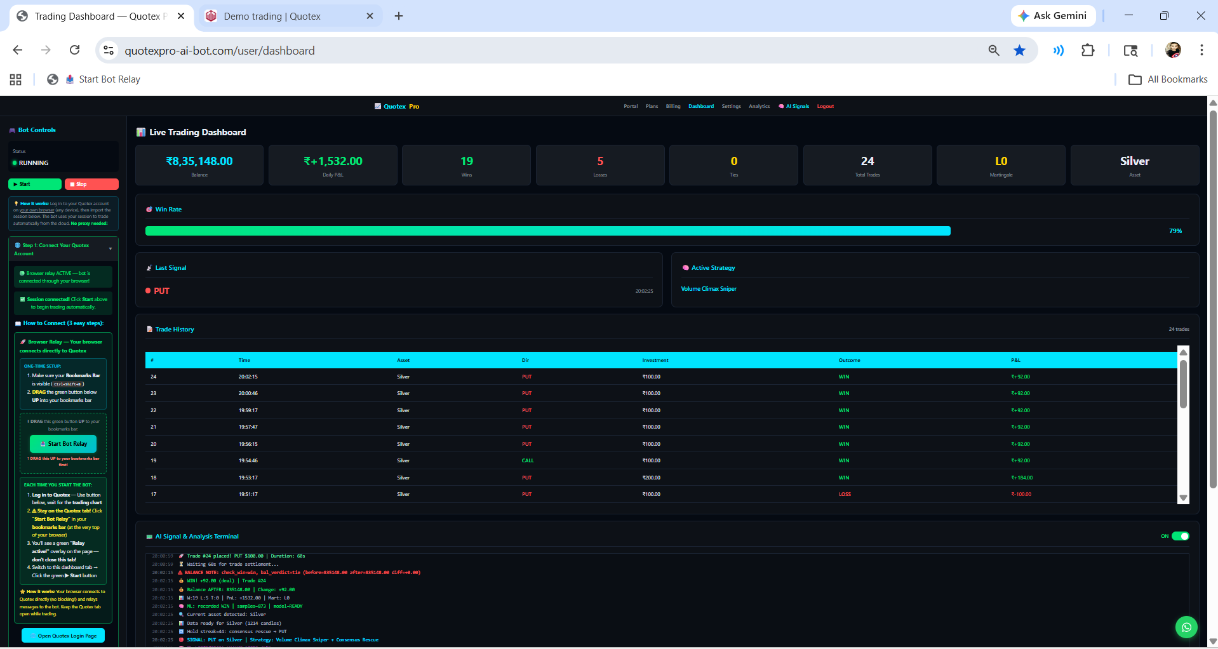The height and width of the screenshot is (649, 1218).
Task: Open the Chrome three-dot menu
Action: point(1201,50)
